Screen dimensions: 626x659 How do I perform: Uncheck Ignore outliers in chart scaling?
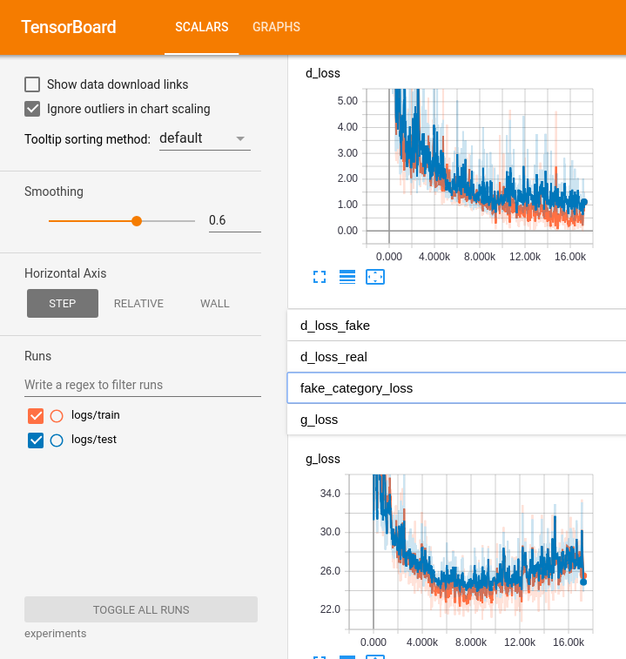tap(32, 109)
